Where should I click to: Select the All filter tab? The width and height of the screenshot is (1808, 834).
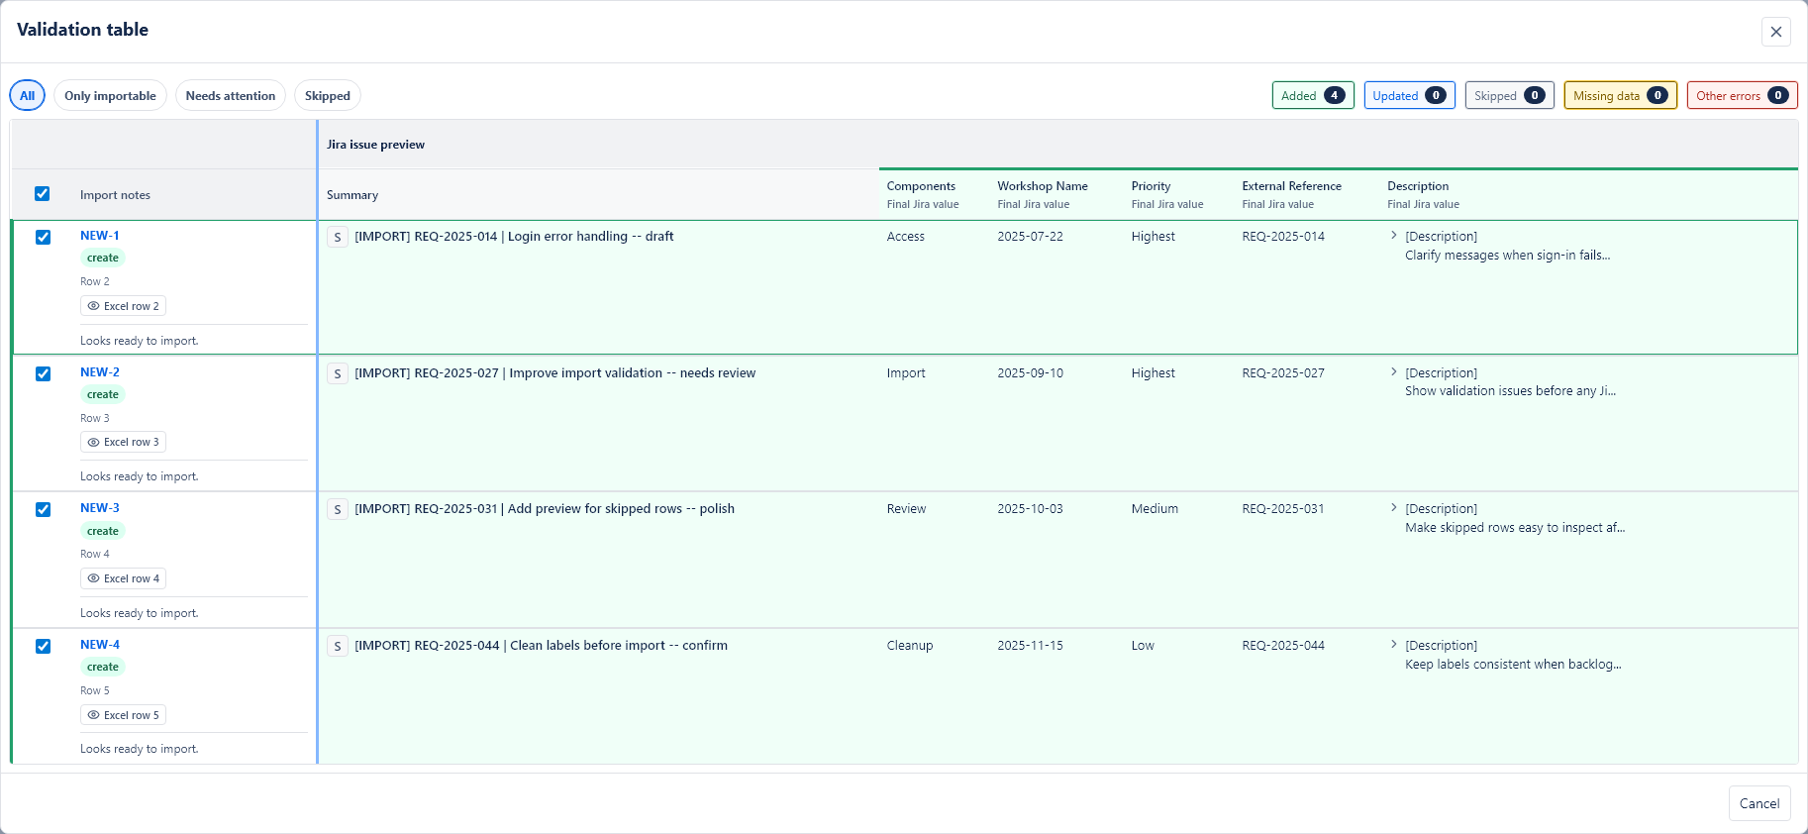click(28, 95)
